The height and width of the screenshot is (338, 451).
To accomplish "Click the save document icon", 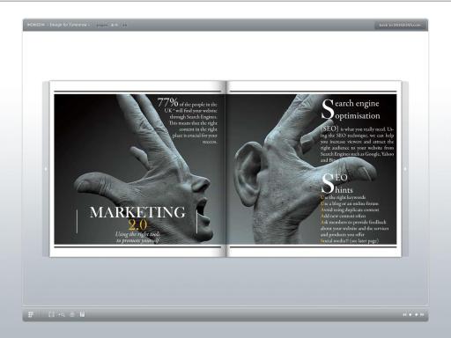I will (x=82, y=314).
